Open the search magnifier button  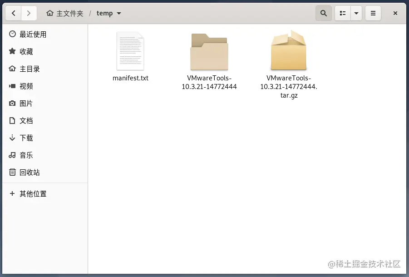pyautogui.click(x=324, y=13)
